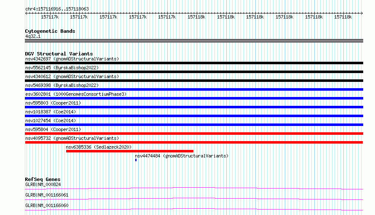
Task: Click the nsv5469398 ByrskaBishop2022 label
Action: [x=62, y=85]
